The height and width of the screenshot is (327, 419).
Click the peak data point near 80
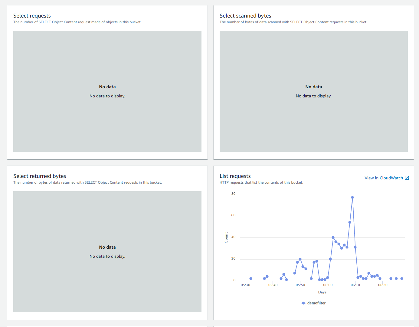pyautogui.click(x=352, y=198)
